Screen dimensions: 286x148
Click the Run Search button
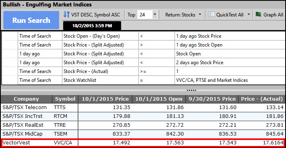31,20
